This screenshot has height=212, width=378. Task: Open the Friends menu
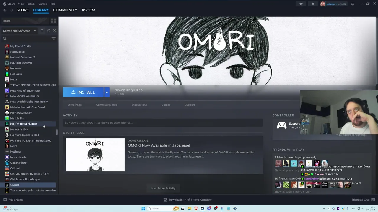[31, 4]
